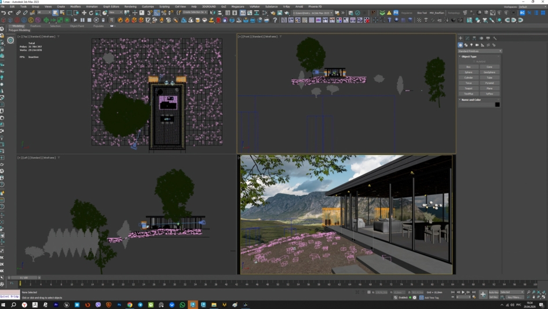Open the help question mark icon
Screen dimensions: 548x309
point(275,20)
